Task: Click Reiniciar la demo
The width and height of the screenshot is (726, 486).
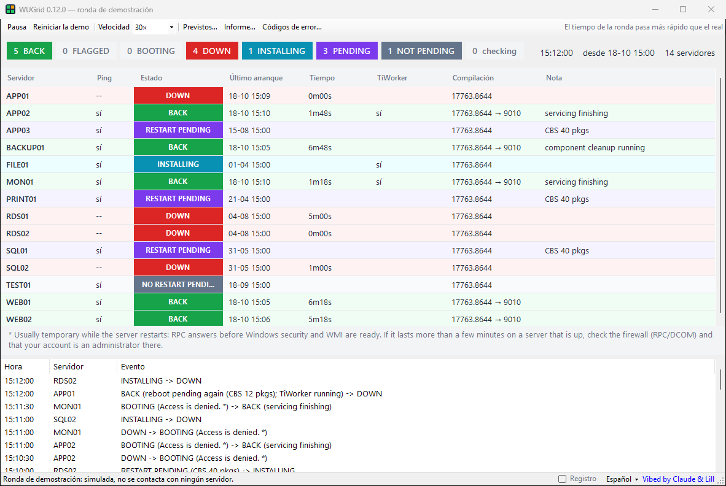Action: click(x=61, y=27)
